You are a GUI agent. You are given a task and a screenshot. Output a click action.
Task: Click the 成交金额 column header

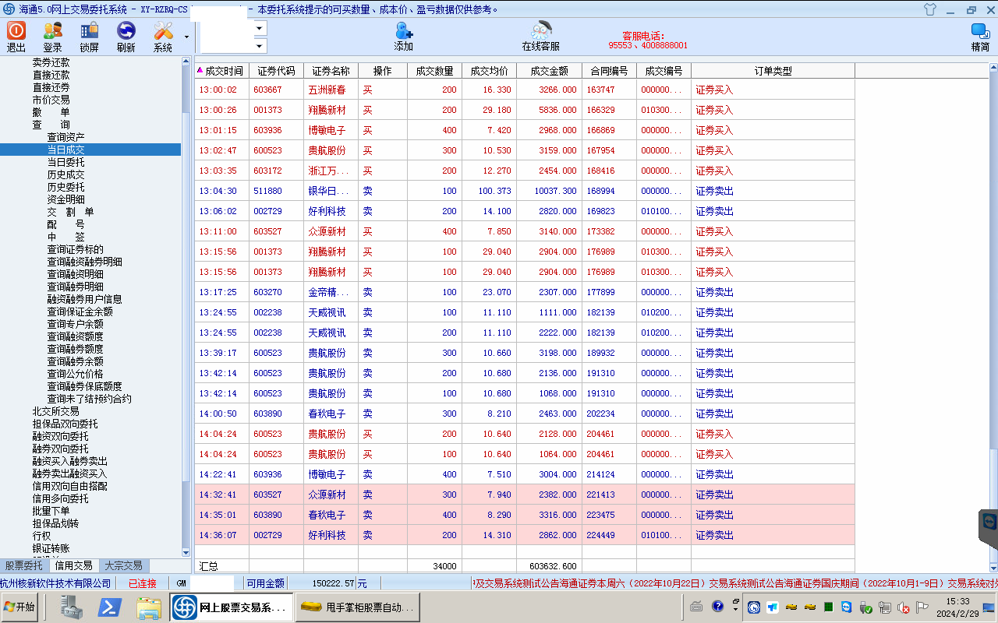[549, 71]
